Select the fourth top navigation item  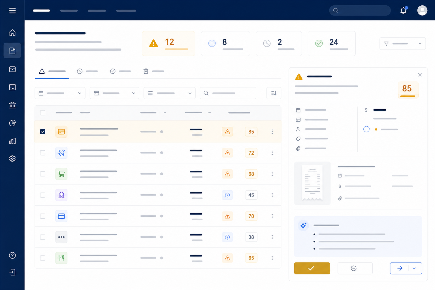[126, 10]
